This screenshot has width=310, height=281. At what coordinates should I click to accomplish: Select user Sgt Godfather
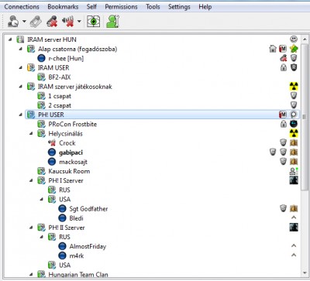point(88,208)
